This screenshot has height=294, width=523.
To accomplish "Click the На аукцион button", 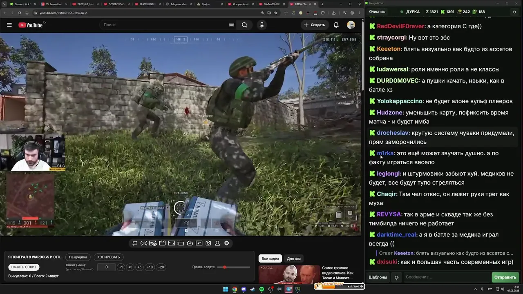I will [x=78, y=257].
